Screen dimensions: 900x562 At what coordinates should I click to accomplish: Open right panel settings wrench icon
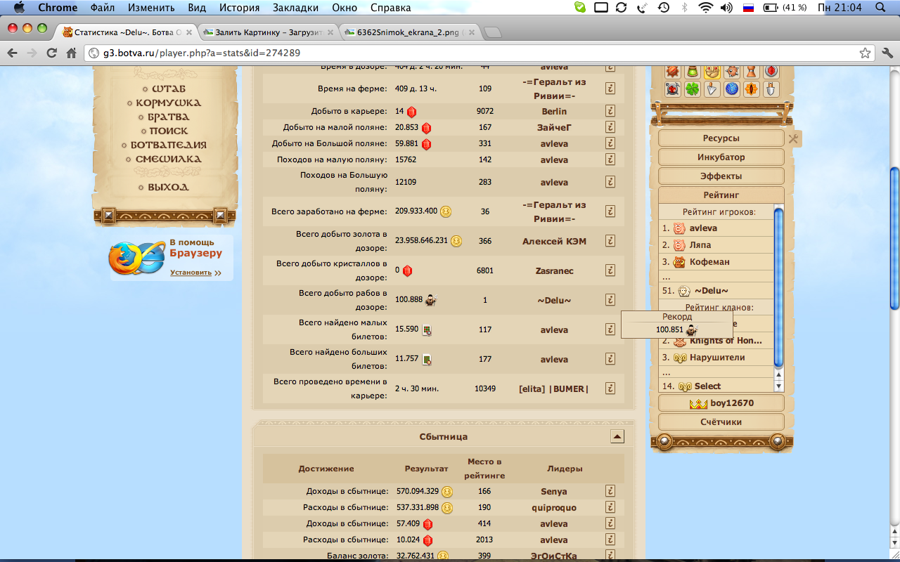click(793, 138)
